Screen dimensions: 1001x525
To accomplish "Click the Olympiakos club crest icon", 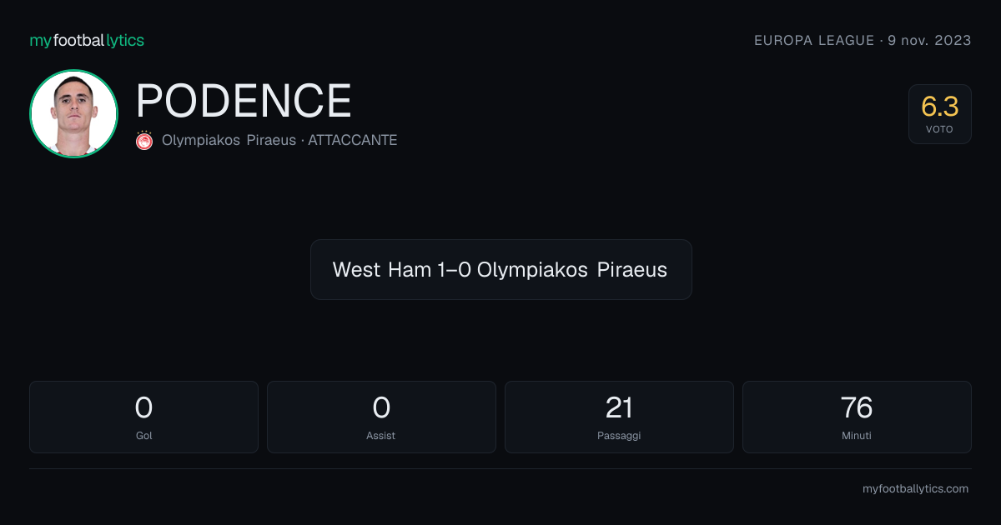I will (144, 140).
